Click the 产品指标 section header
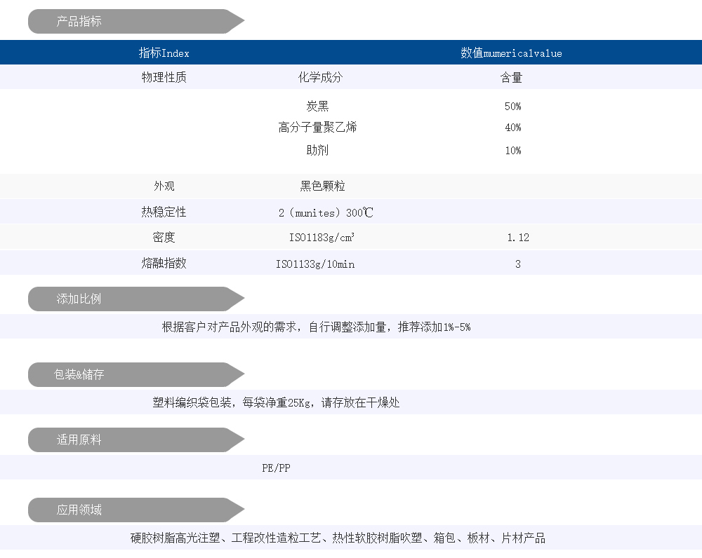 (x=79, y=22)
